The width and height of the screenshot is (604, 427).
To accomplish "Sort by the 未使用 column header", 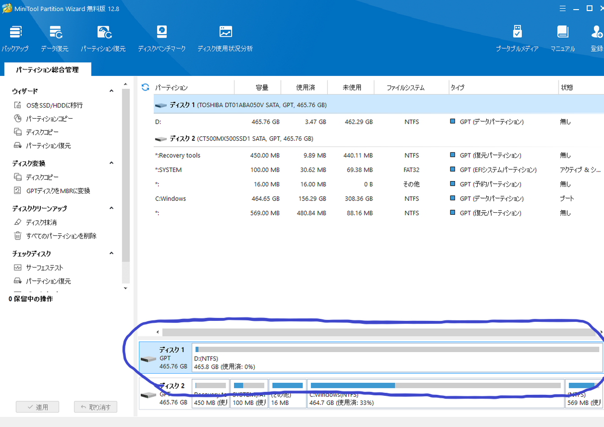I will (351, 88).
